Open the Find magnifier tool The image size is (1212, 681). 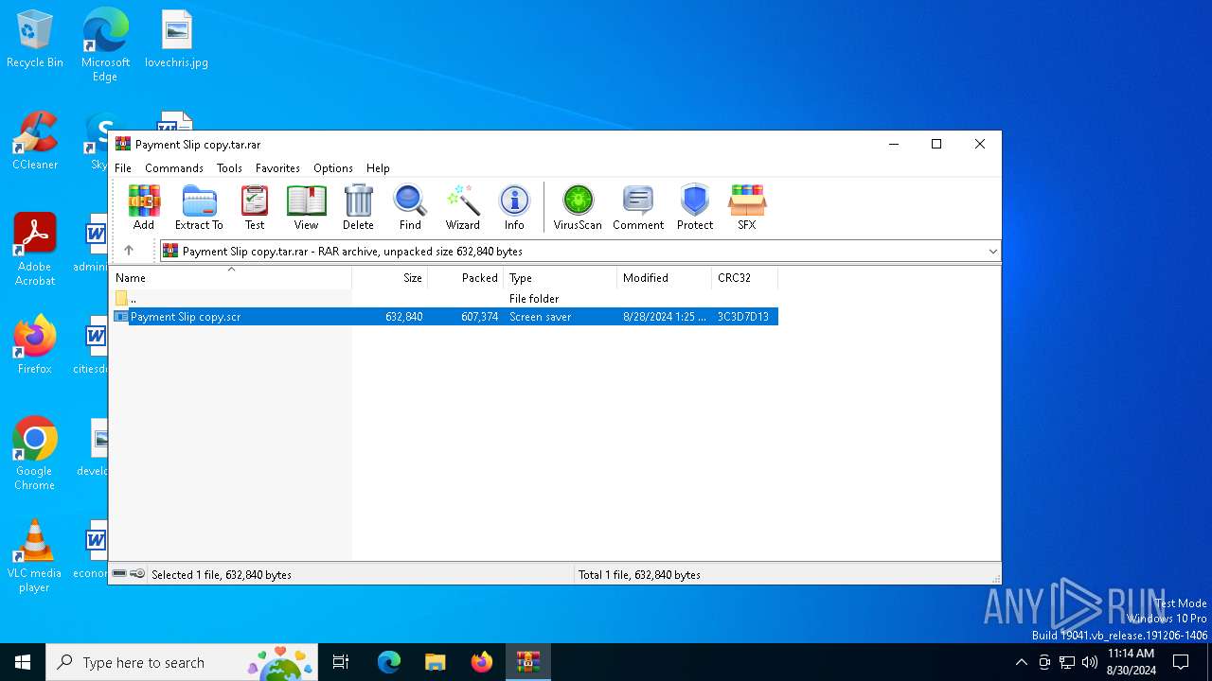click(410, 207)
